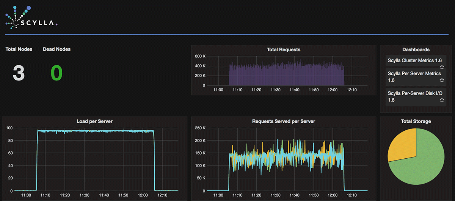This screenshot has height=201, width=455.
Task: Click the Total Nodes value 3
Action: (19, 73)
